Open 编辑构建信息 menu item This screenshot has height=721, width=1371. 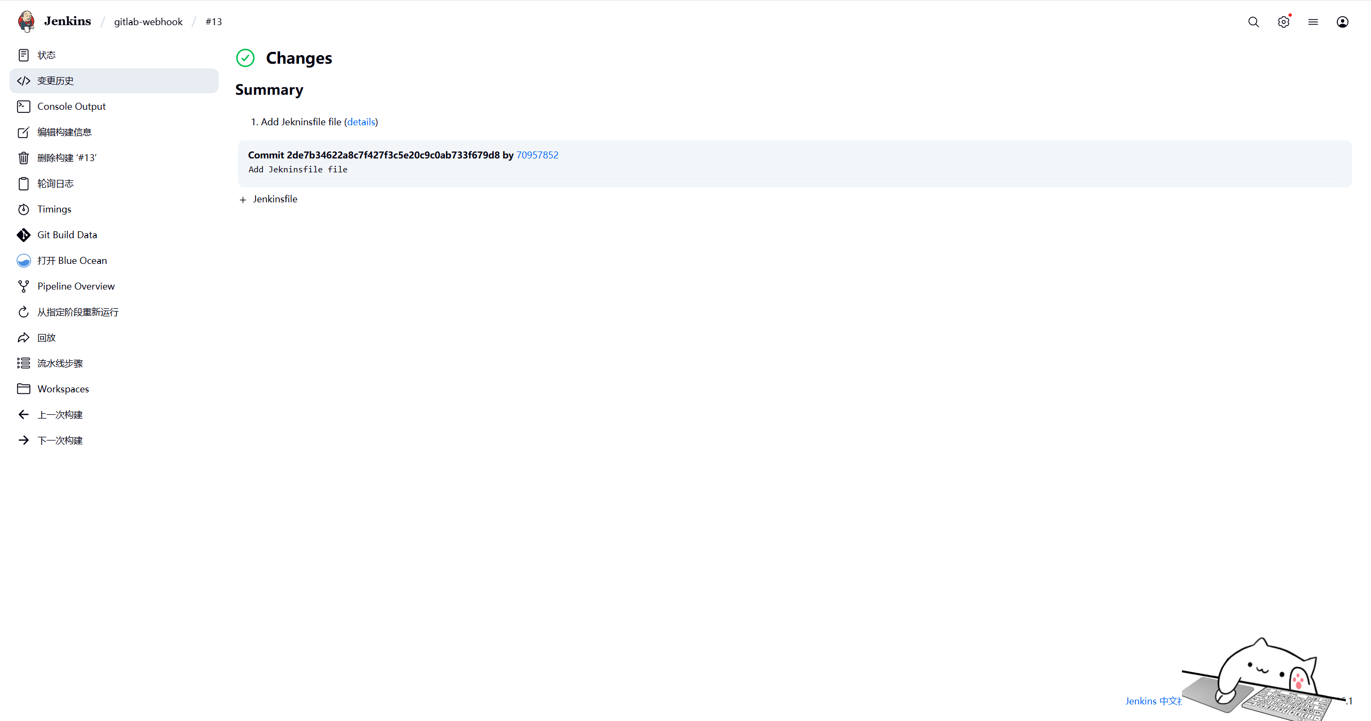(x=114, y=132)
